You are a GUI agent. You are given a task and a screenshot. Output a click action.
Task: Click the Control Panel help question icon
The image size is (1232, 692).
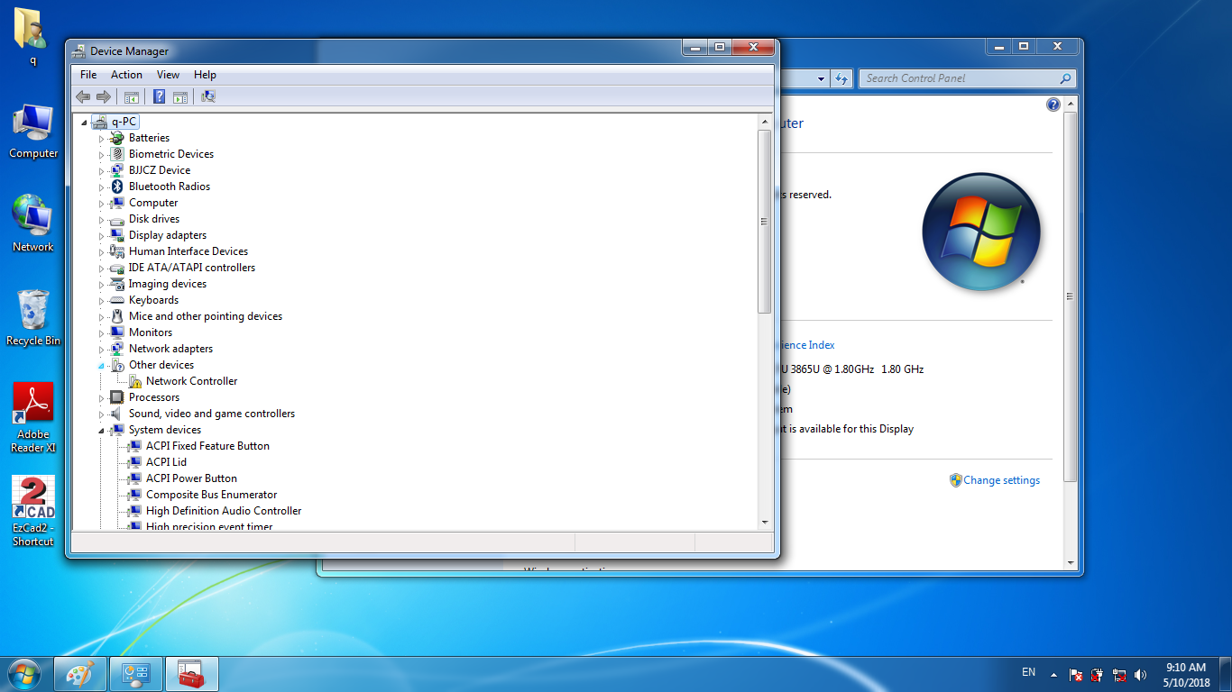[x=1053, y=105]
